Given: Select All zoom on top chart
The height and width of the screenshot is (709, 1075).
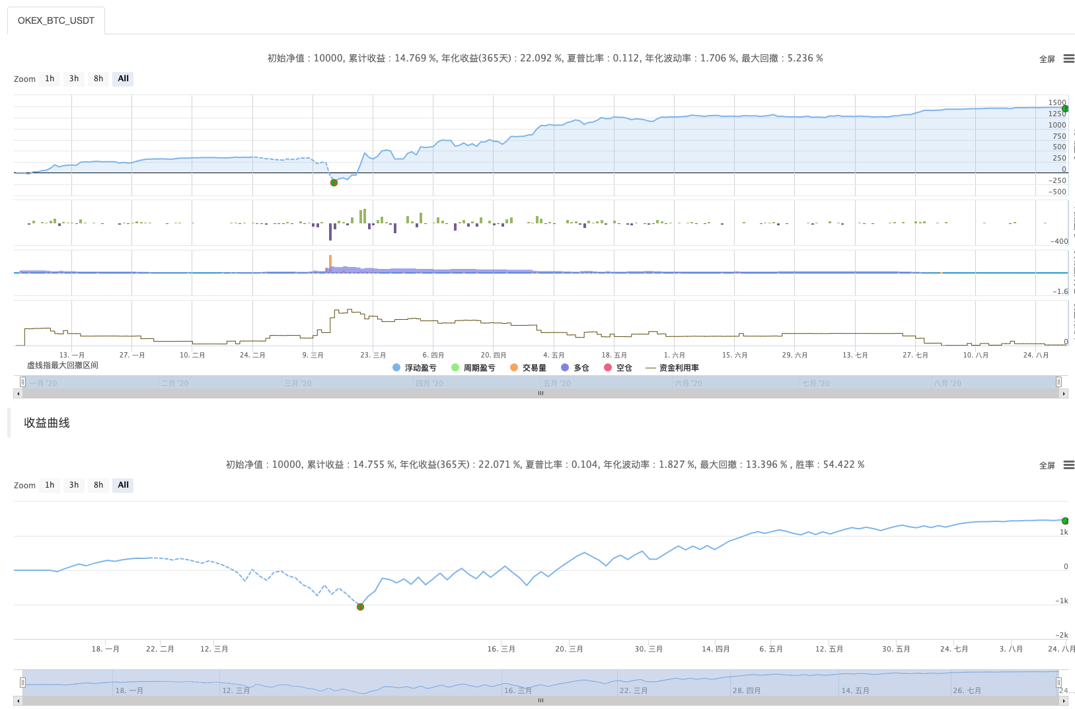Looking at the screenshot, I should (x=123, y=79).
